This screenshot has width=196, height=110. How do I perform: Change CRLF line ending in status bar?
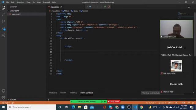[176, 103]
